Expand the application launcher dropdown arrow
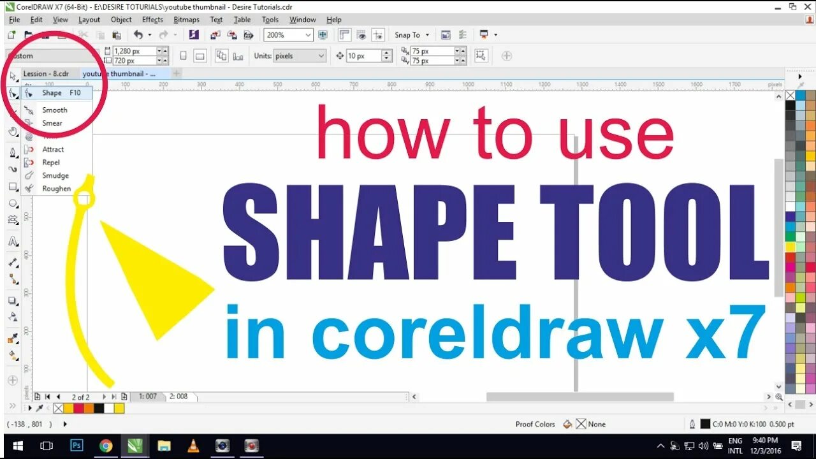Screen dimensions: 816x459 (x=495, y=35)
